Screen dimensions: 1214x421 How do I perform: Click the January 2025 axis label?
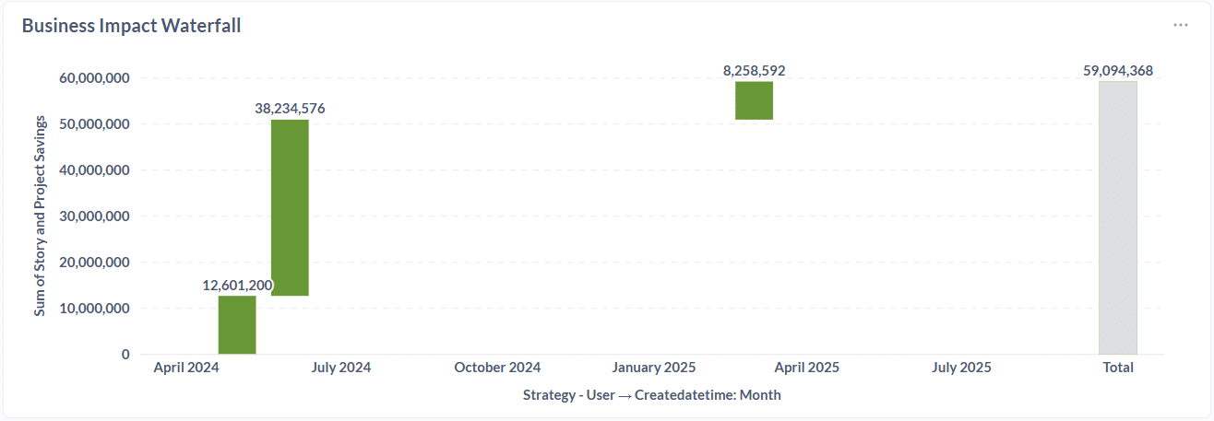pyautogui.click(x=654, y=368)
